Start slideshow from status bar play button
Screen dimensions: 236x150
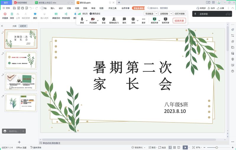click(185, 147)
